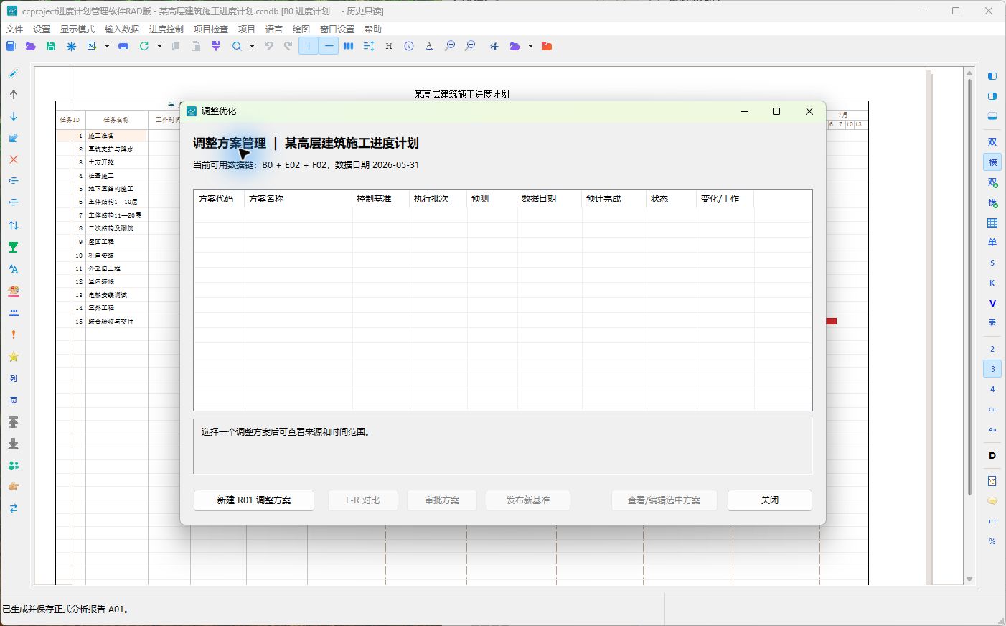Open dropdown next to second purple folder

pyautogui.click(x=530, y=46)
